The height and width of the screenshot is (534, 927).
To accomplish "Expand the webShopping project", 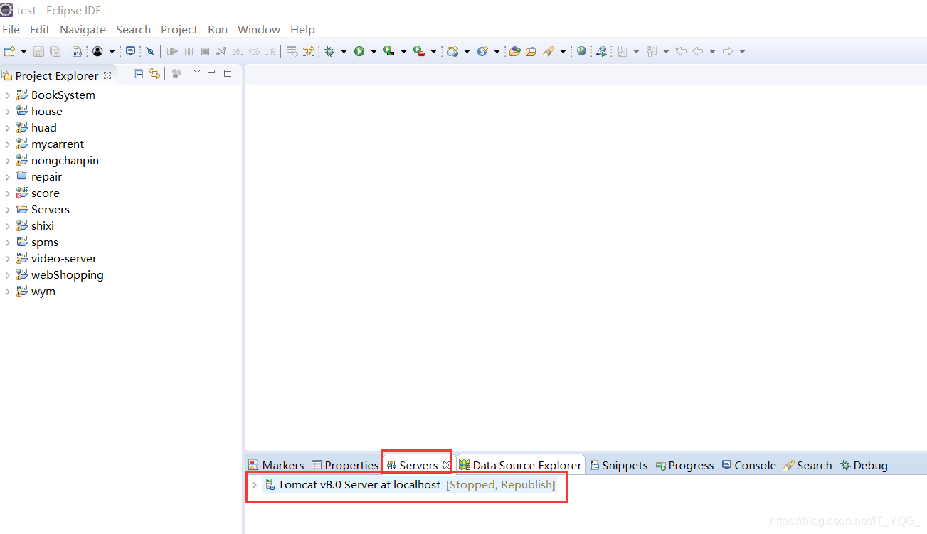I will tap(8, 275).
